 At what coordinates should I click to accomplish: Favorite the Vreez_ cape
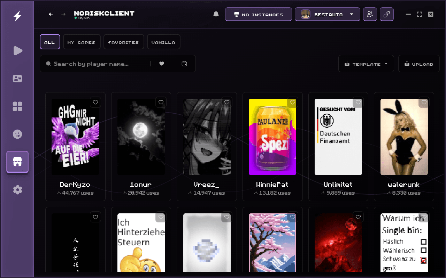coord(227,102)
